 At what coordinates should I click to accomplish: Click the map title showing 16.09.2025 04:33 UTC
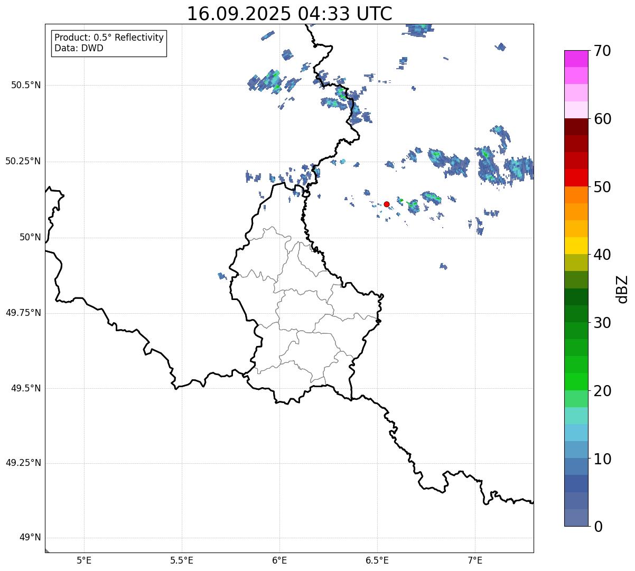(290, 14)
